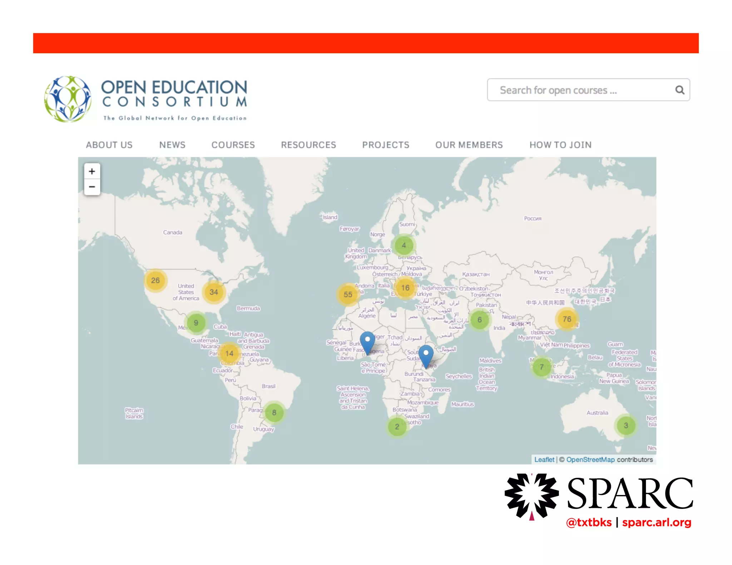Click the map zoom out minus button
Viewport: 732px width, 565px height.
coord(92,187)
